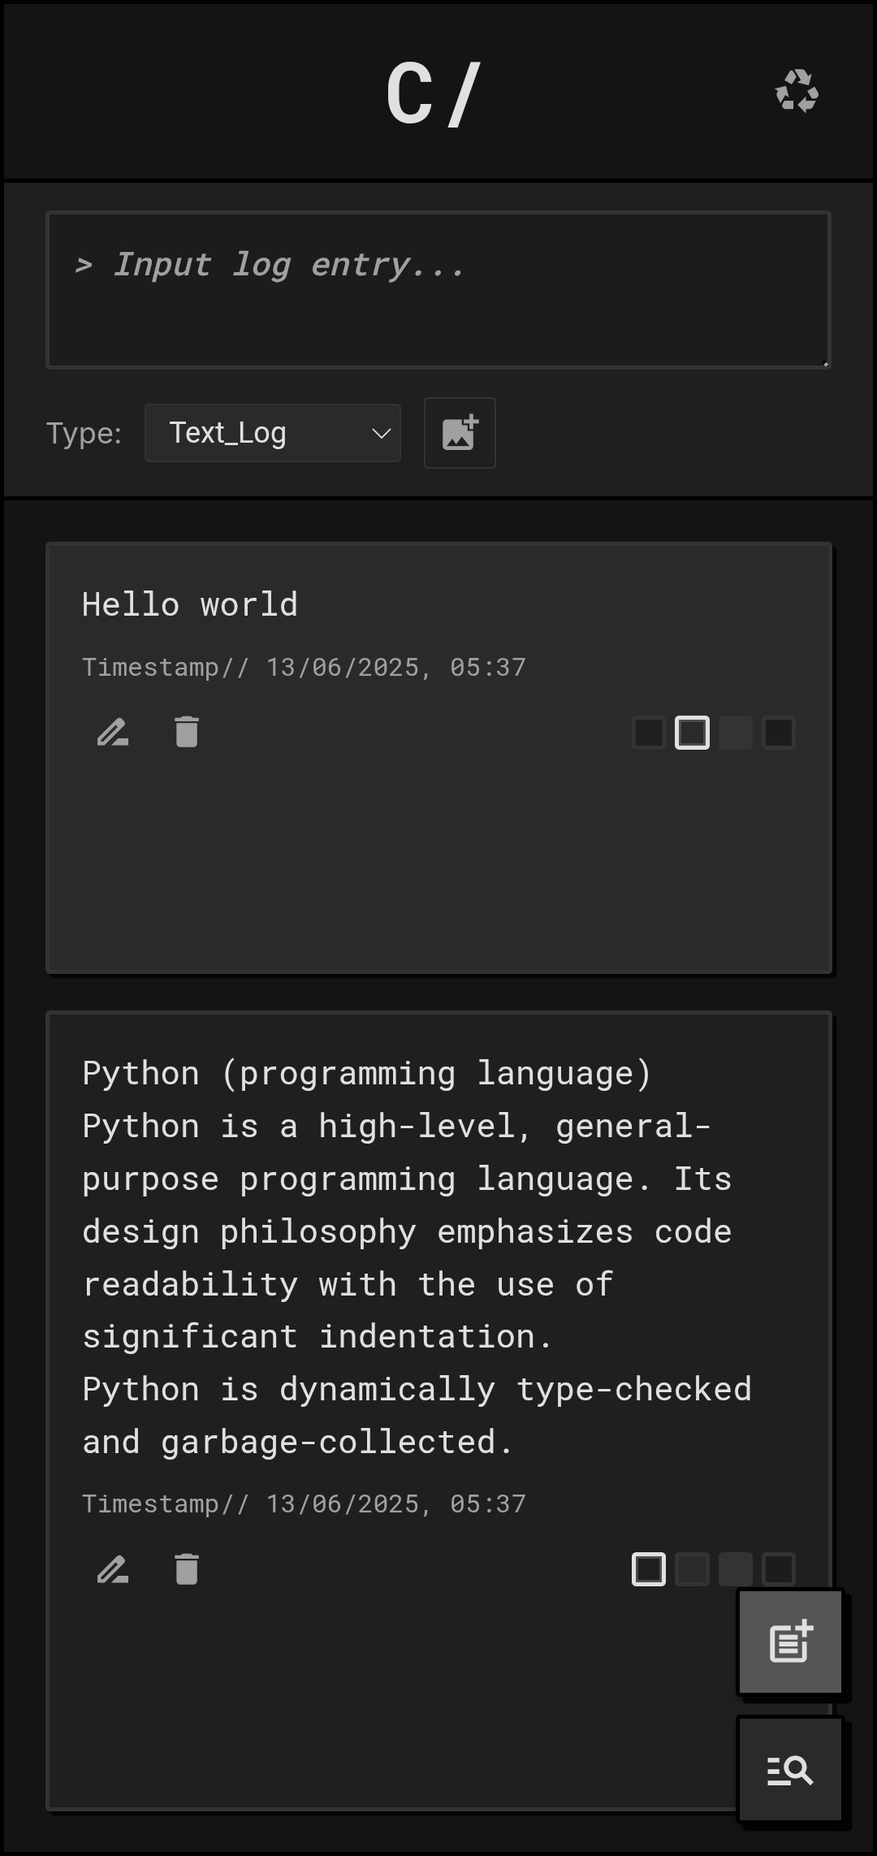Click the C/ app title
This screenshot has width=877, height=1856.
(x=434, y=94)
